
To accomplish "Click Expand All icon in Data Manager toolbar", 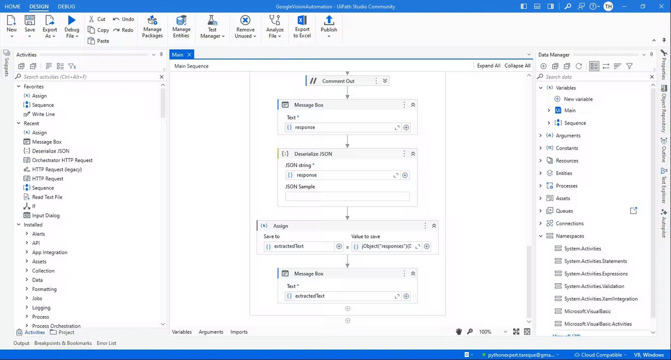I will (x=555, y=66).
